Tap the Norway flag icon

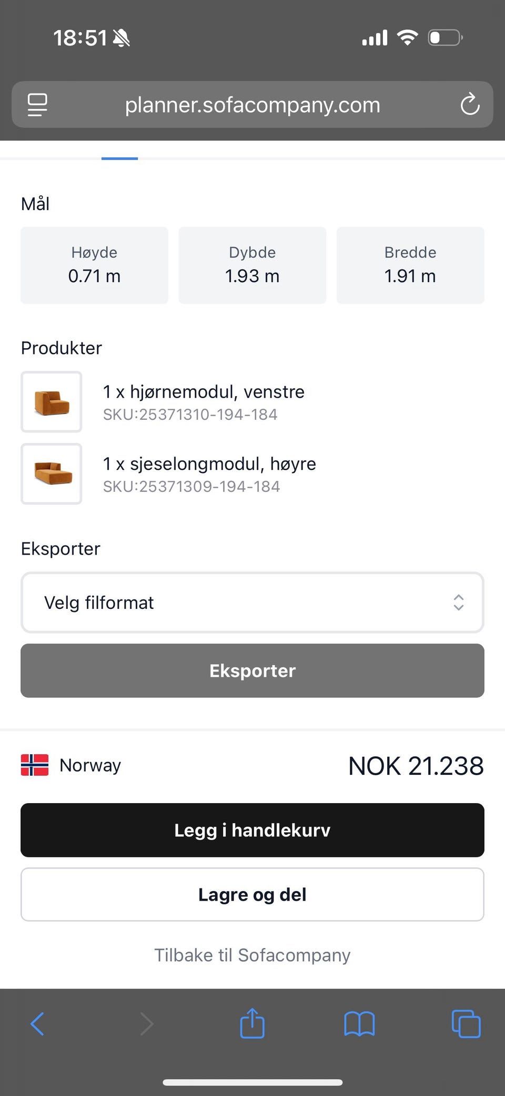[35, 765]
